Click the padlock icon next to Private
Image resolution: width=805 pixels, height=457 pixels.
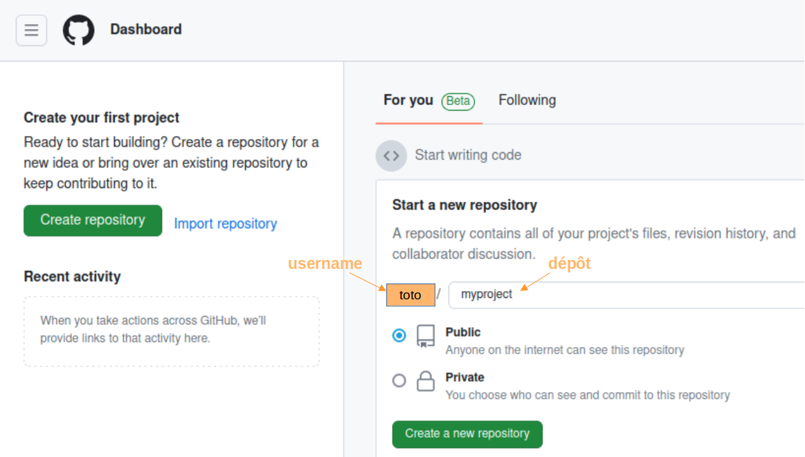[x=425, y=380]
